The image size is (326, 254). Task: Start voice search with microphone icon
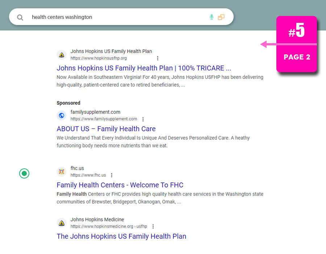click(212, 17)
